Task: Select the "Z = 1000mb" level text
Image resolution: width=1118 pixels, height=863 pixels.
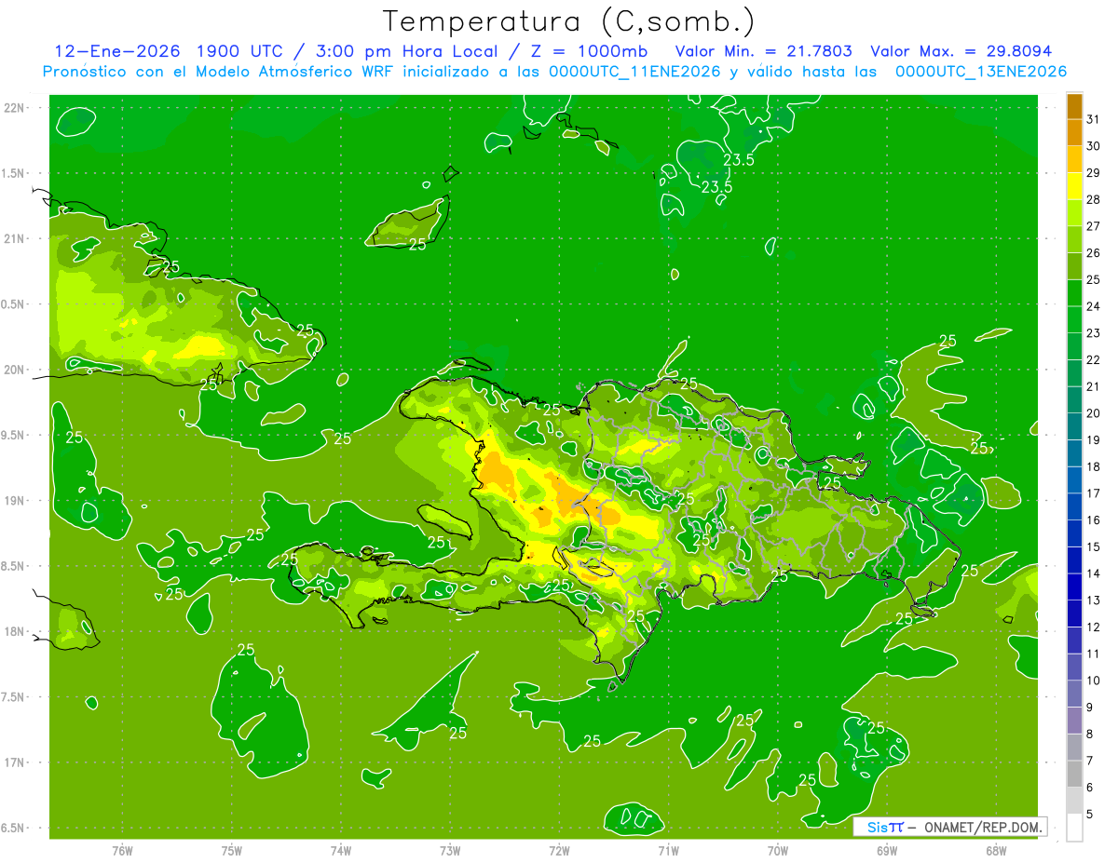Action: pyautogui.click(x=589, y=51)
